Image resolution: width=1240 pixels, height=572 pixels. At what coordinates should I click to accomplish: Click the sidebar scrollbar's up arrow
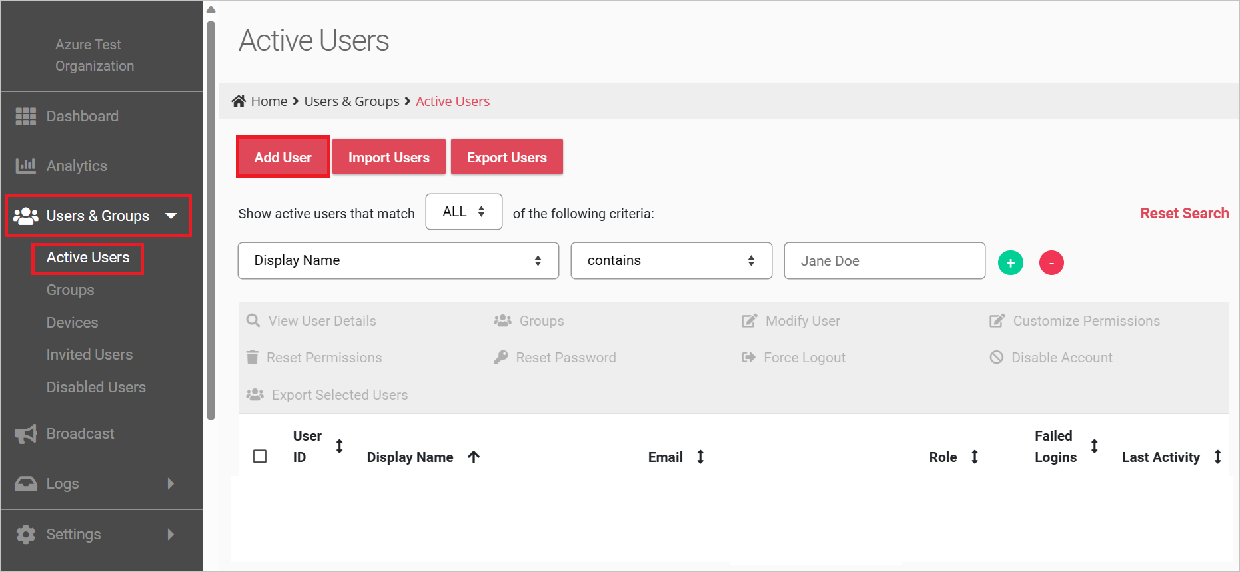point(211,9)
